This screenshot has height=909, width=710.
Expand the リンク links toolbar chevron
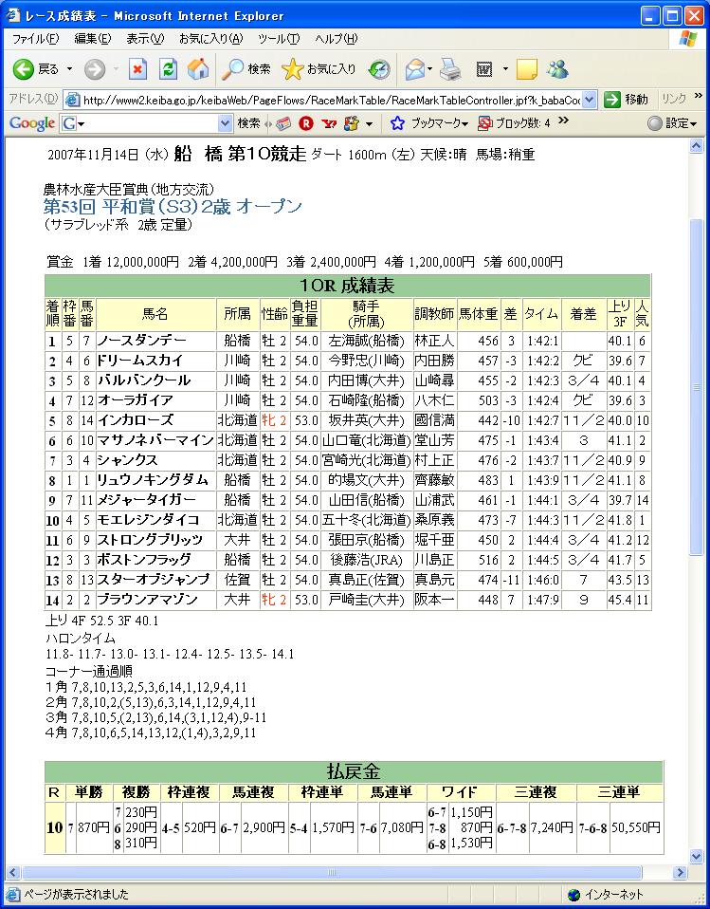tap(698, 97)
